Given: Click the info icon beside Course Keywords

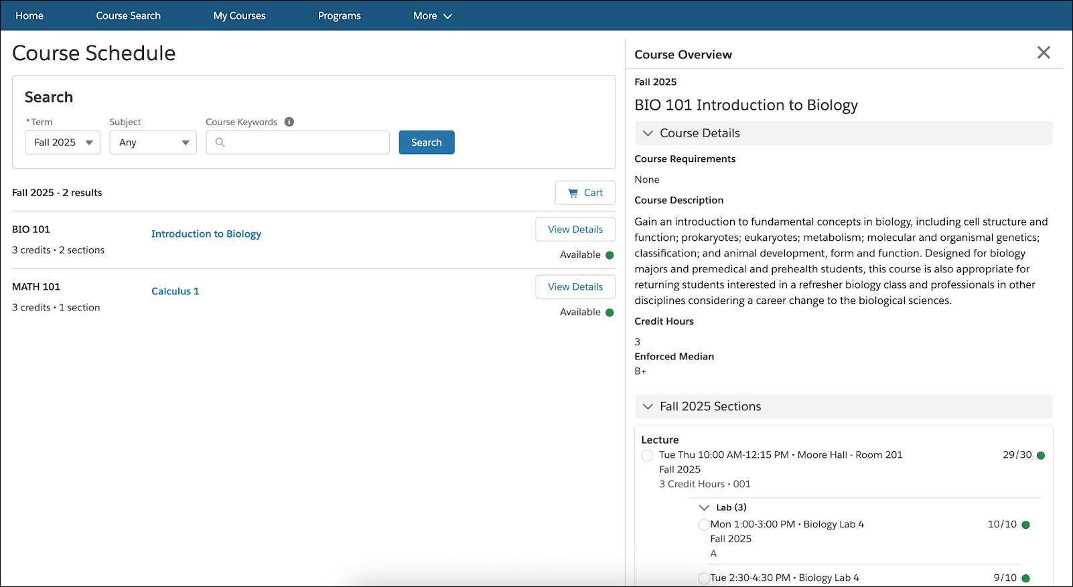Looking at the screenshot, I should [289, 122].
